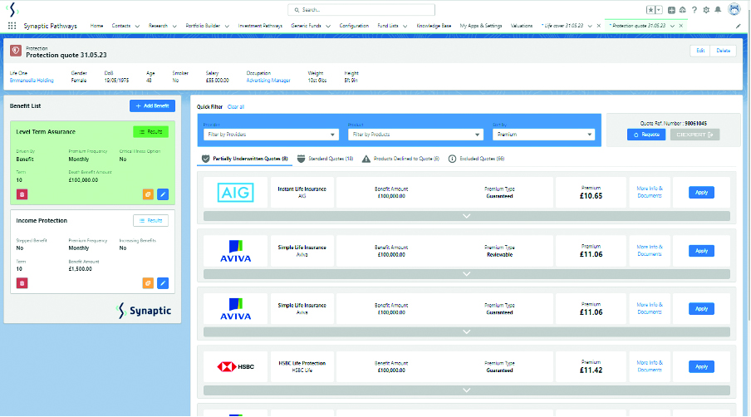Open the Filter by Providers dropdown
751x417 pixels.
pos(271,135)
